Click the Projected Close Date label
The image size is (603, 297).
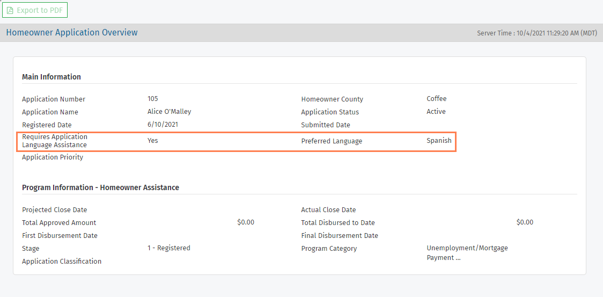pyautogui.click(x=54, y=210)
